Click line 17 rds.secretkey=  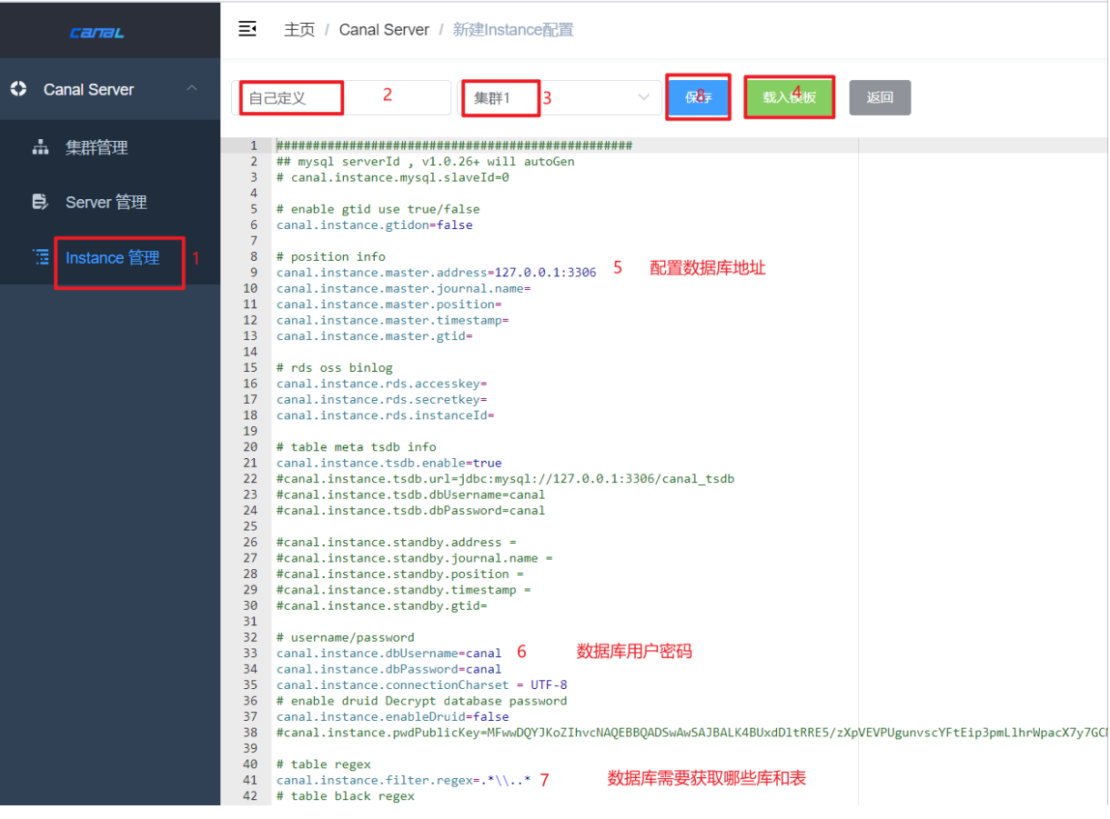(382, 400)
